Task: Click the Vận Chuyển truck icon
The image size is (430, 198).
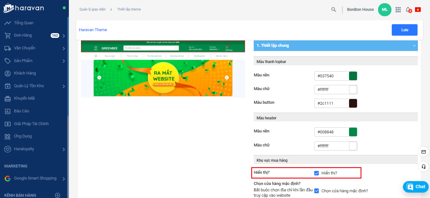Action: click(8, 48)
